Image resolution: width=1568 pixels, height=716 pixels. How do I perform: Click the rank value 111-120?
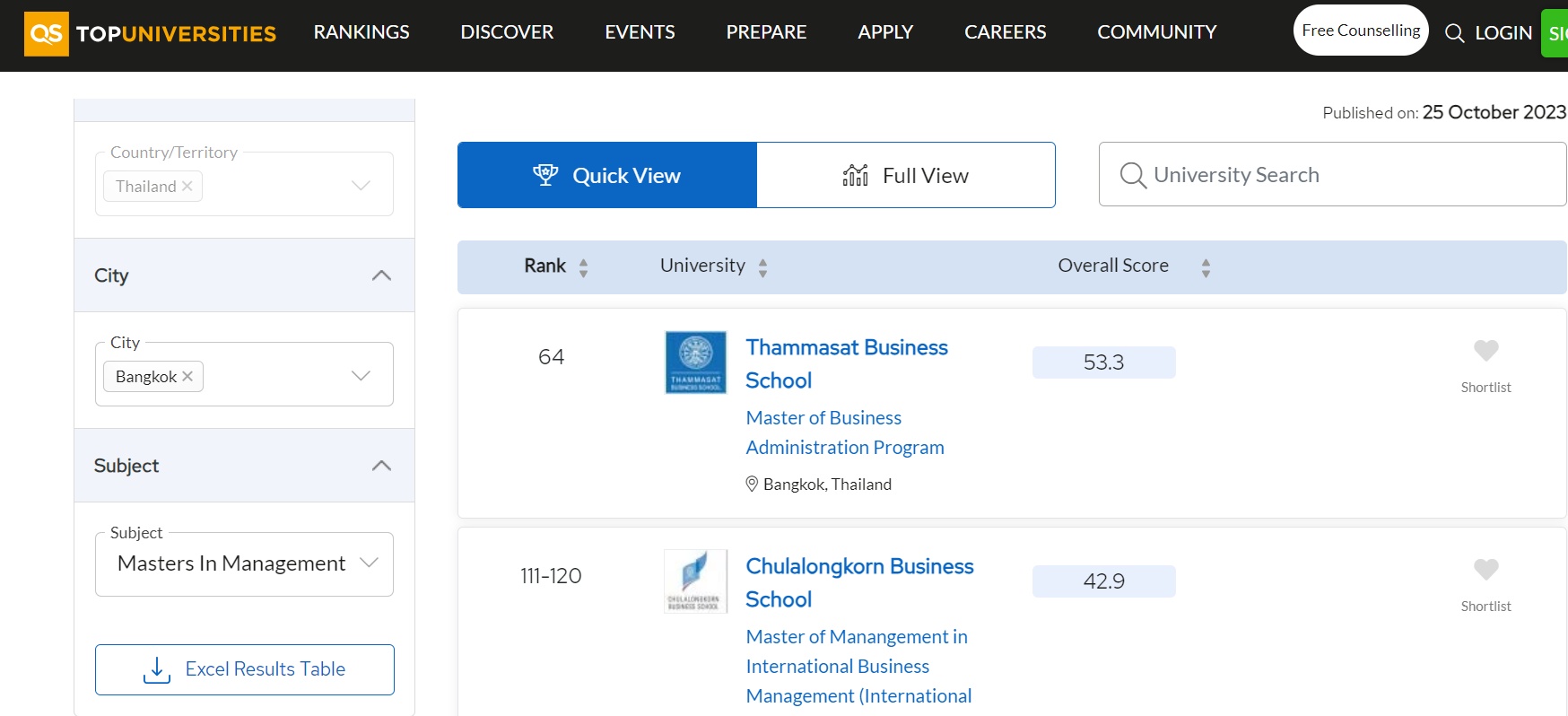coord(551,576)
